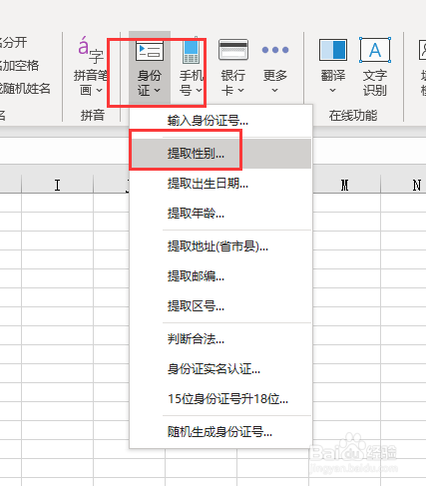The height and width of the screenshot is (486, 426).
Task: Expand the 银行卡 dropdown arrow
Action: 241,90
